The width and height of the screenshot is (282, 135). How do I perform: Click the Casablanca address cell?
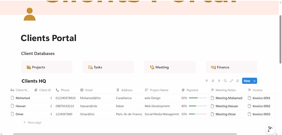[x=129, y=98]
